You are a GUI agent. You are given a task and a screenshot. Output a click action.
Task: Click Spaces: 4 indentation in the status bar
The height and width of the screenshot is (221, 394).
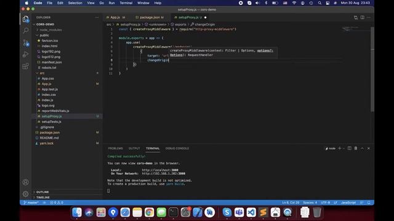(310, 203)
